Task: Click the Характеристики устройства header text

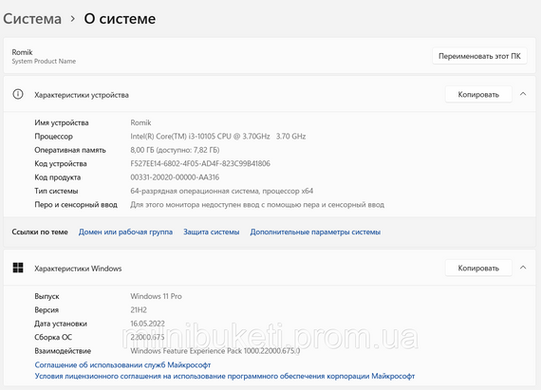Action: tap(82, 95)
